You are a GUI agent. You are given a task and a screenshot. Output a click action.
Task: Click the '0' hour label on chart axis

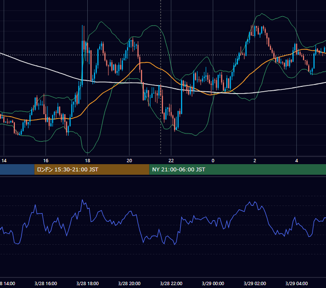point(213,161)
